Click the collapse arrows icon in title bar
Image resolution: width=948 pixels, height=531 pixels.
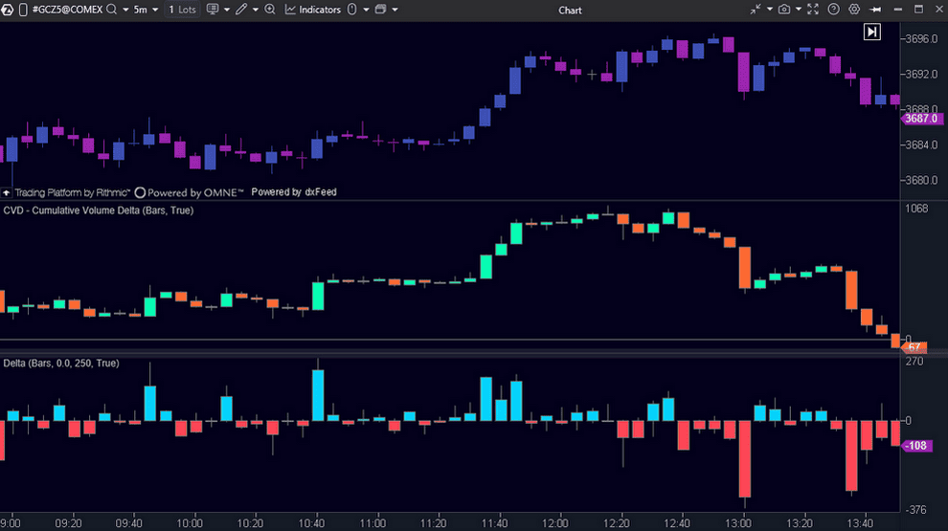tap(756, 9)
